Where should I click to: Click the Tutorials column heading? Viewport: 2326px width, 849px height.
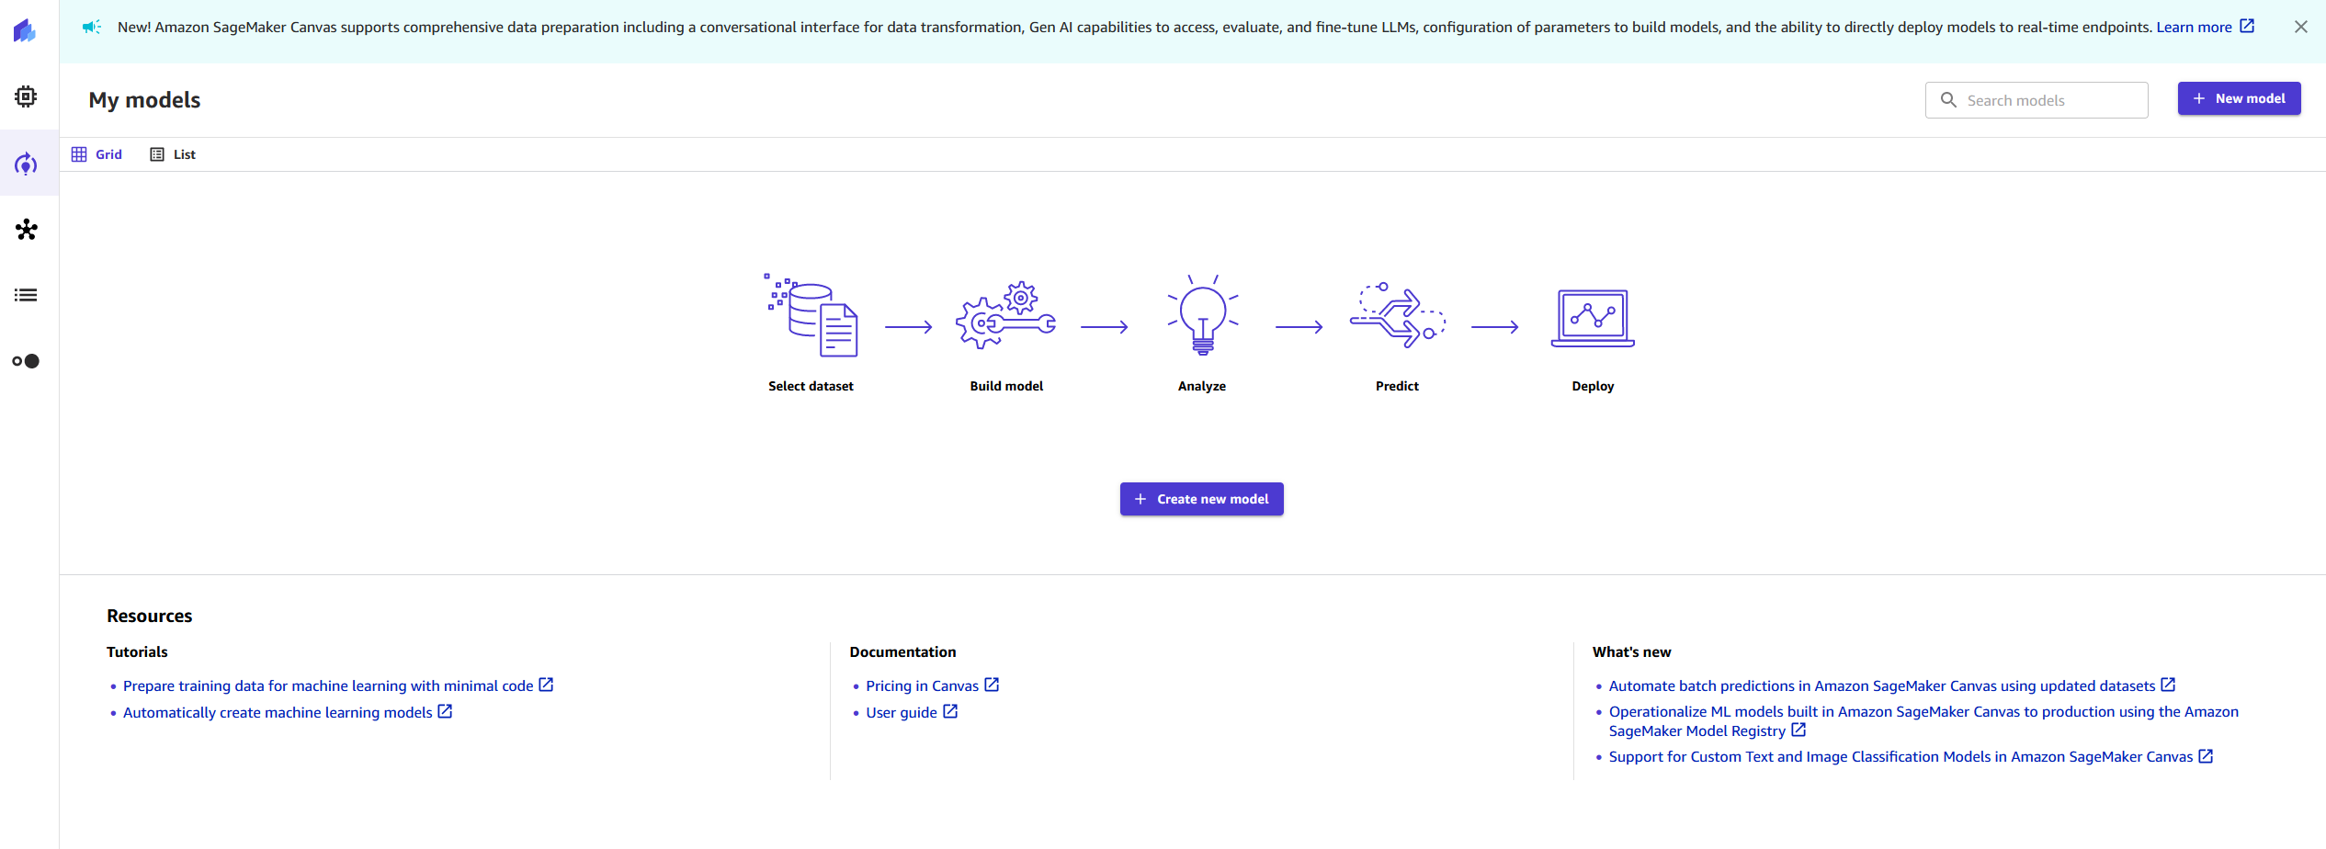pyautogui.click(x=137, y=651)
